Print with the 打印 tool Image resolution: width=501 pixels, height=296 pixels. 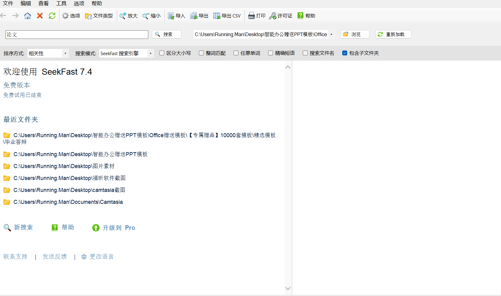coord(257,16)
